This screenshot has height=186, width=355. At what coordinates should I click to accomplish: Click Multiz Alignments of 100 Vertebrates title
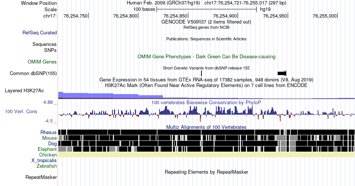click(x=206, y=127)
